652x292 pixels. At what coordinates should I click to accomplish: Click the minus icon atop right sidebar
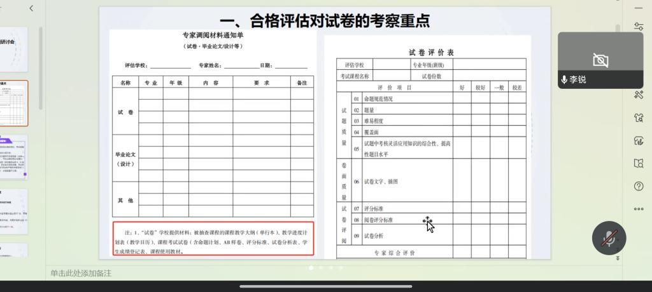click(639, 8)
